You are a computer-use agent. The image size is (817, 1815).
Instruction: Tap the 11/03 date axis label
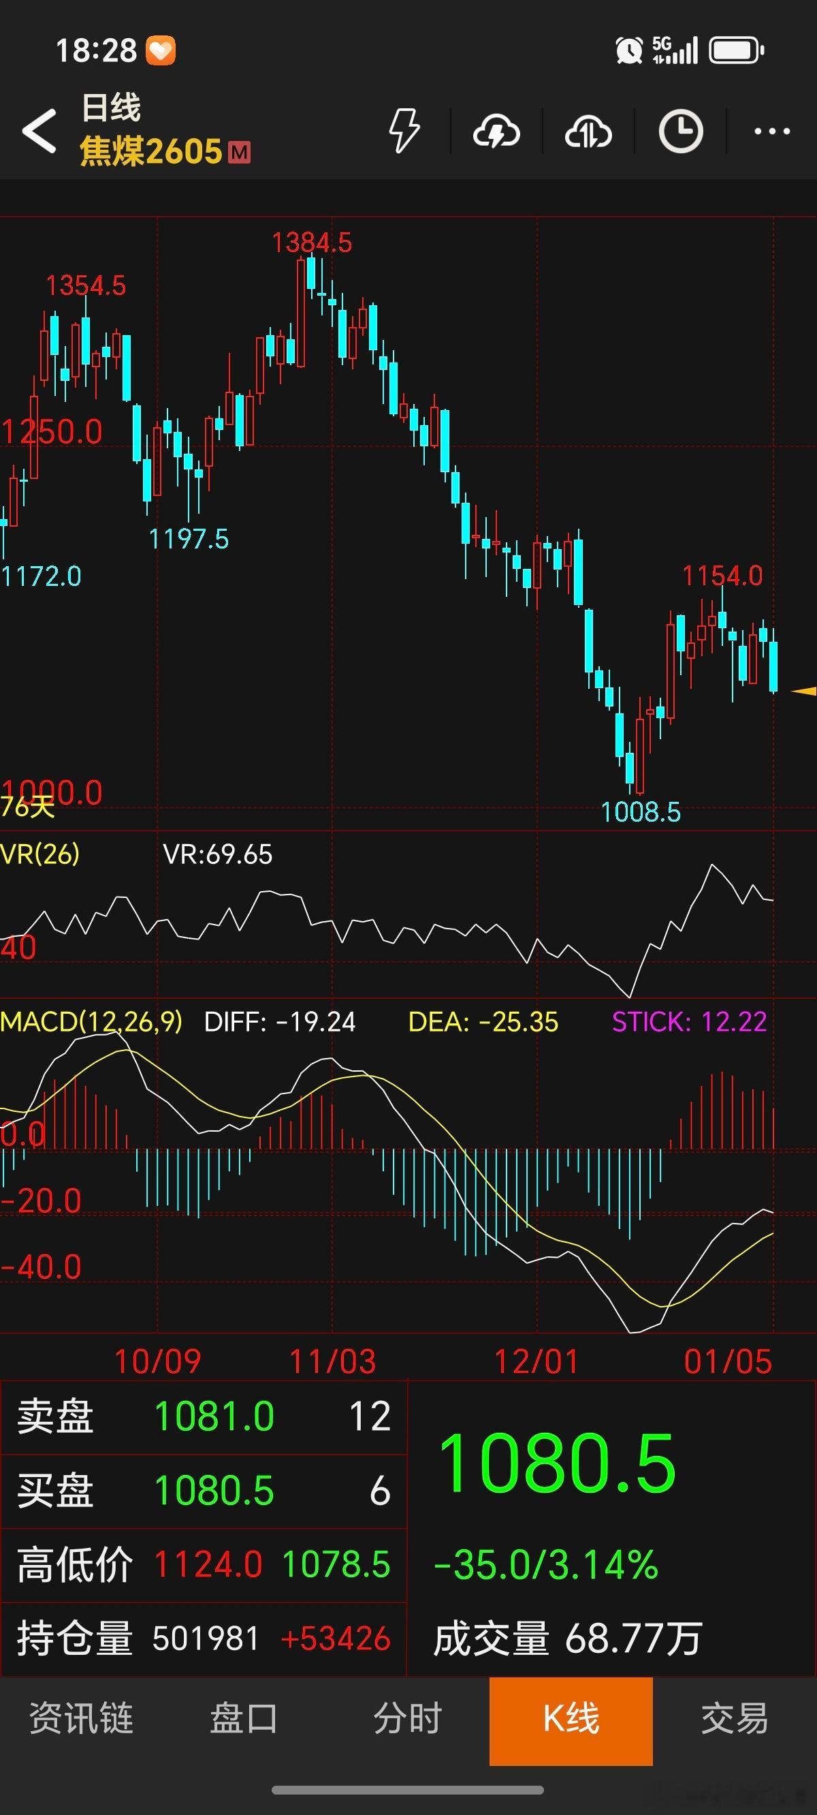[x=333, y=1362]
